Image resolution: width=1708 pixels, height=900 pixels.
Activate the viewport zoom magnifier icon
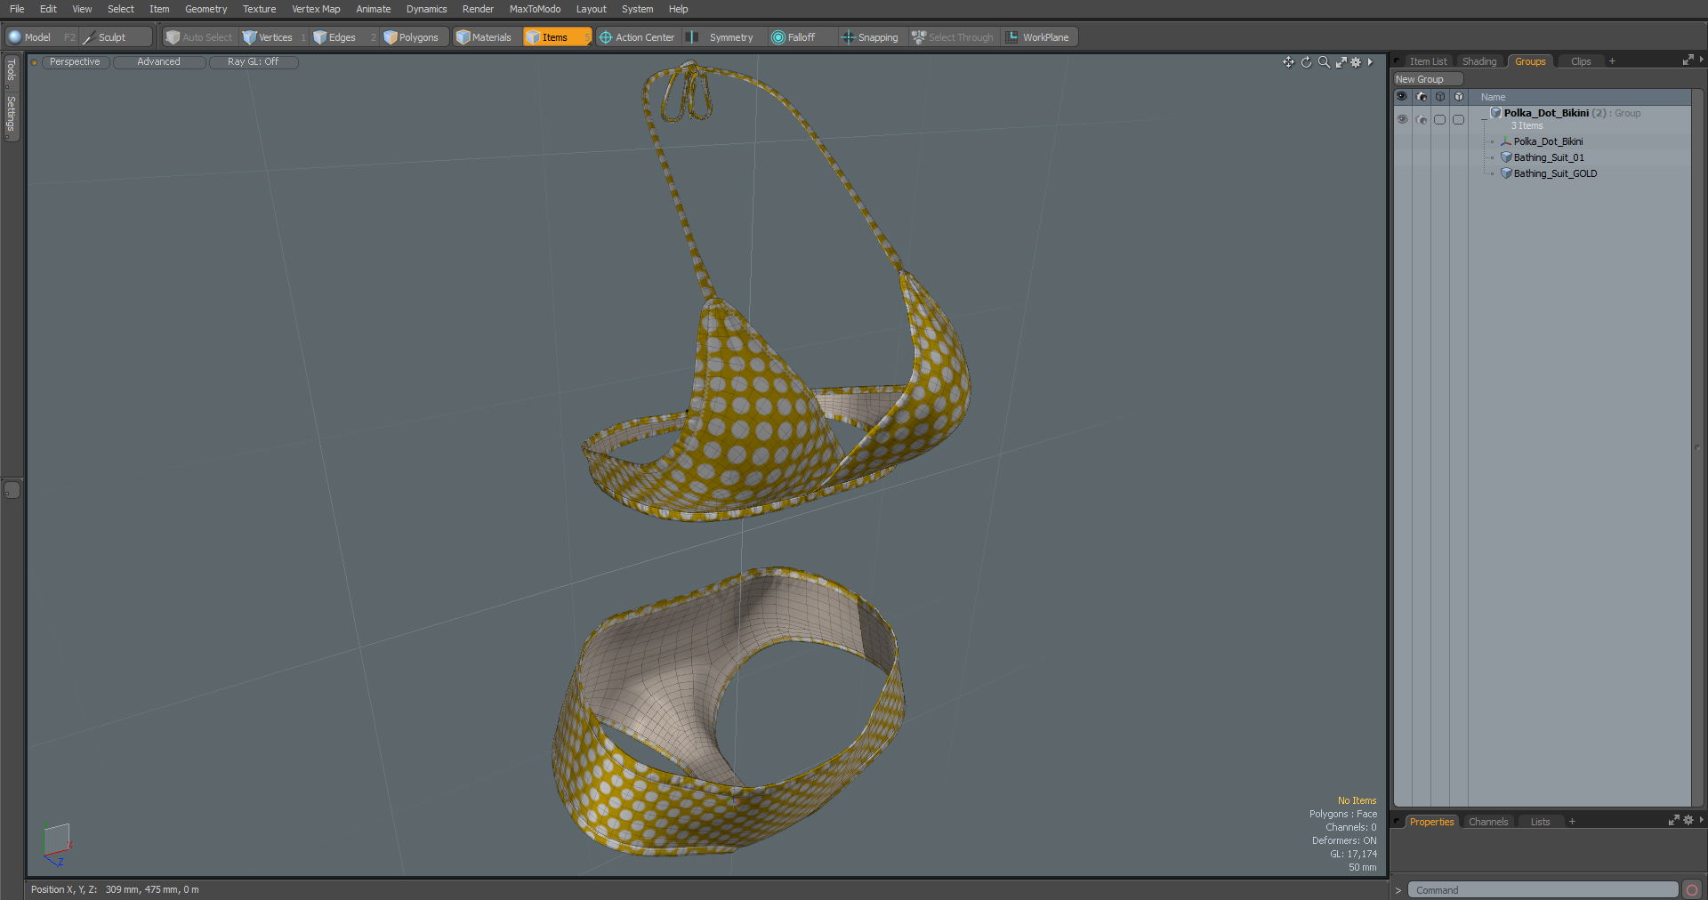[x=1324, y=62]
